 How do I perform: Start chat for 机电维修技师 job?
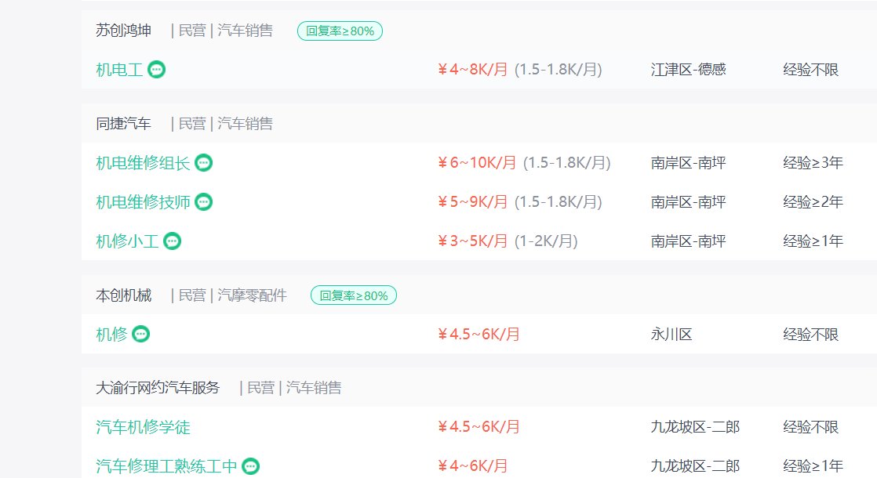coord(204,202)
